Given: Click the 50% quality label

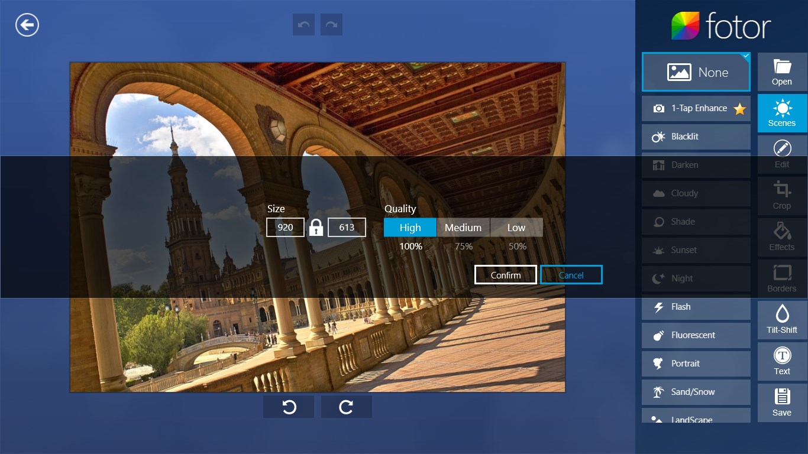Looking at the screenshot, I should coord(517,246).
